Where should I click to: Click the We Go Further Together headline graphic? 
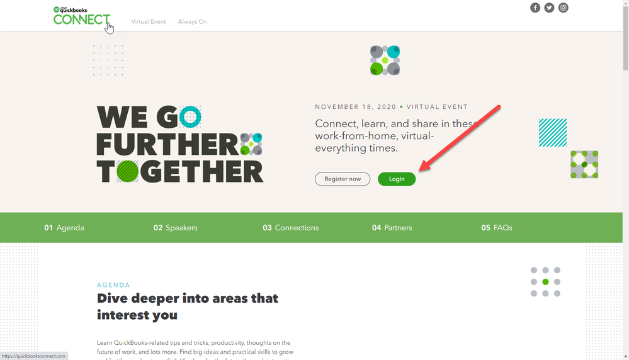click(180, 144)
